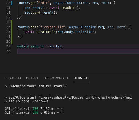
Task: Open the PROBLEMS panel tab
Action: [13, 78]
